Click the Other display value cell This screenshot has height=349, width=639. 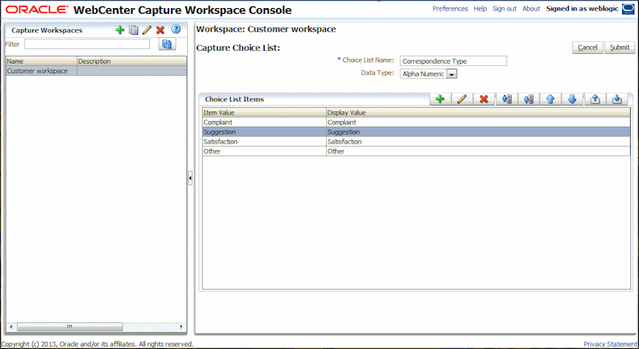(478, 151)
